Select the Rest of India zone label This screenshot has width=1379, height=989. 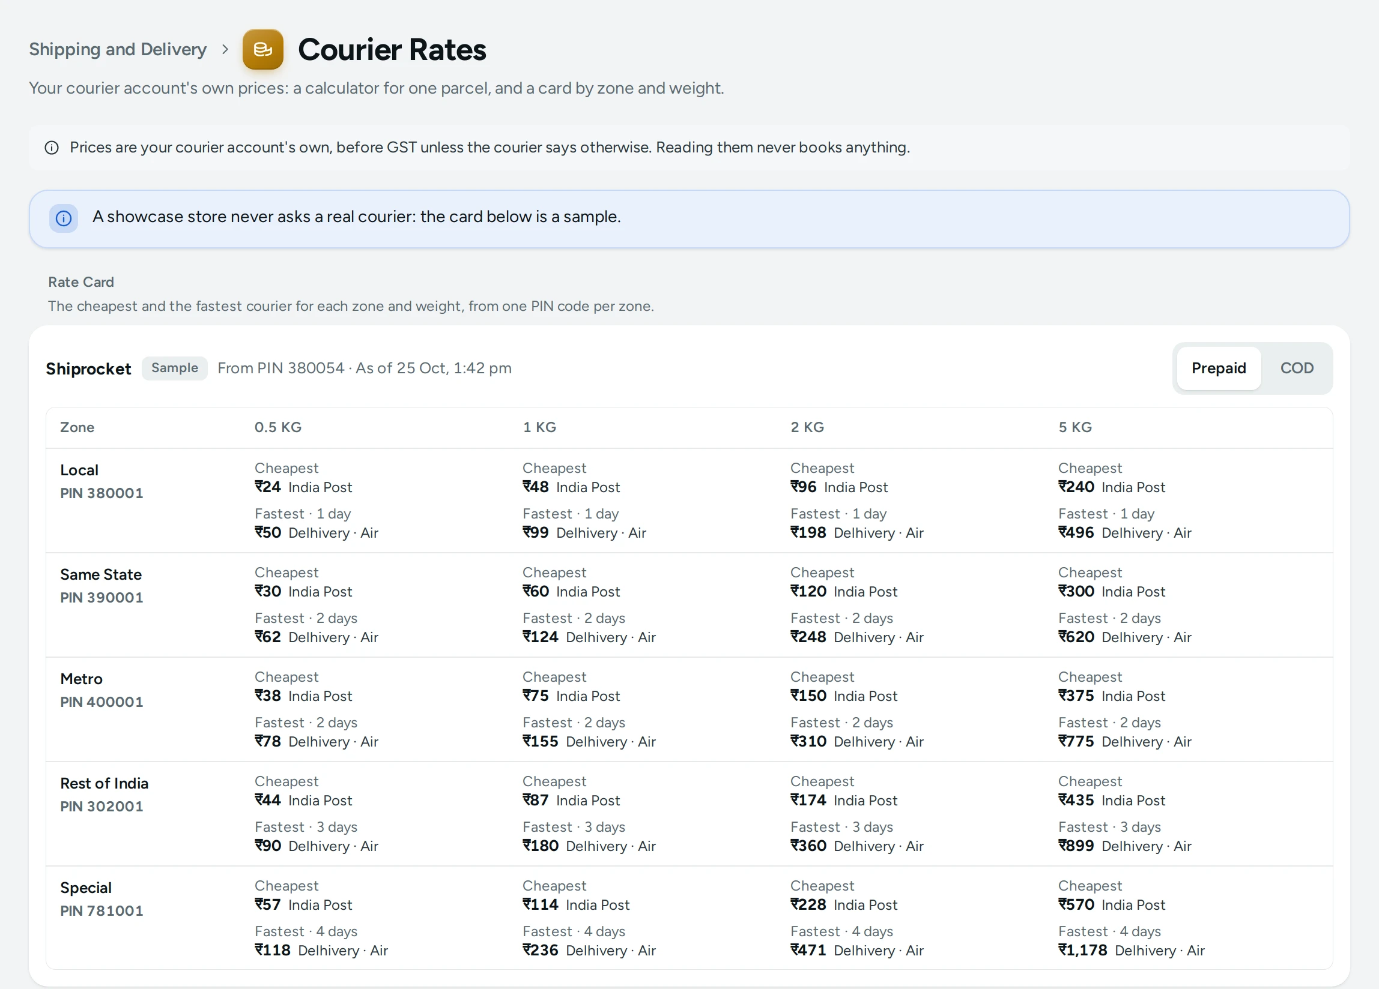click(104, 784)
